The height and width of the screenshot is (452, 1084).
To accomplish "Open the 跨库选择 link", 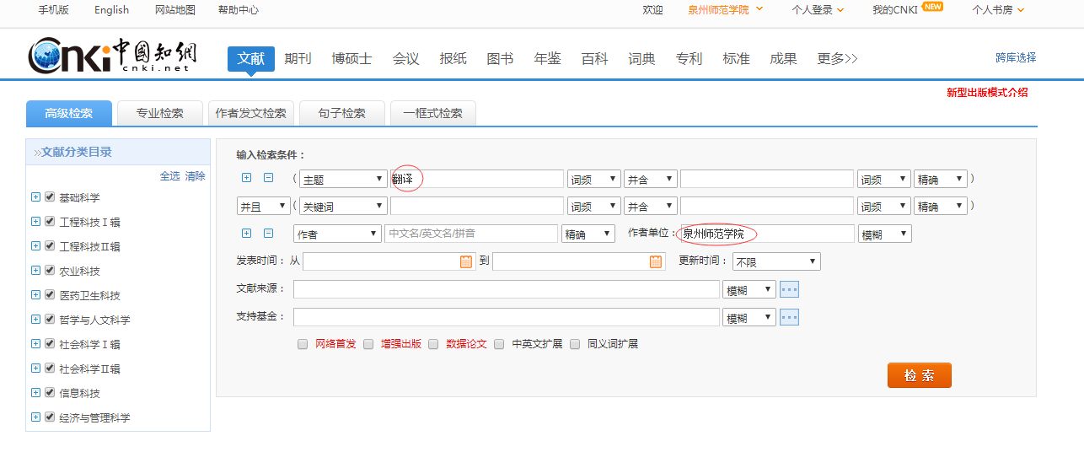I will pyautogui.click(x=1016, y=58).
